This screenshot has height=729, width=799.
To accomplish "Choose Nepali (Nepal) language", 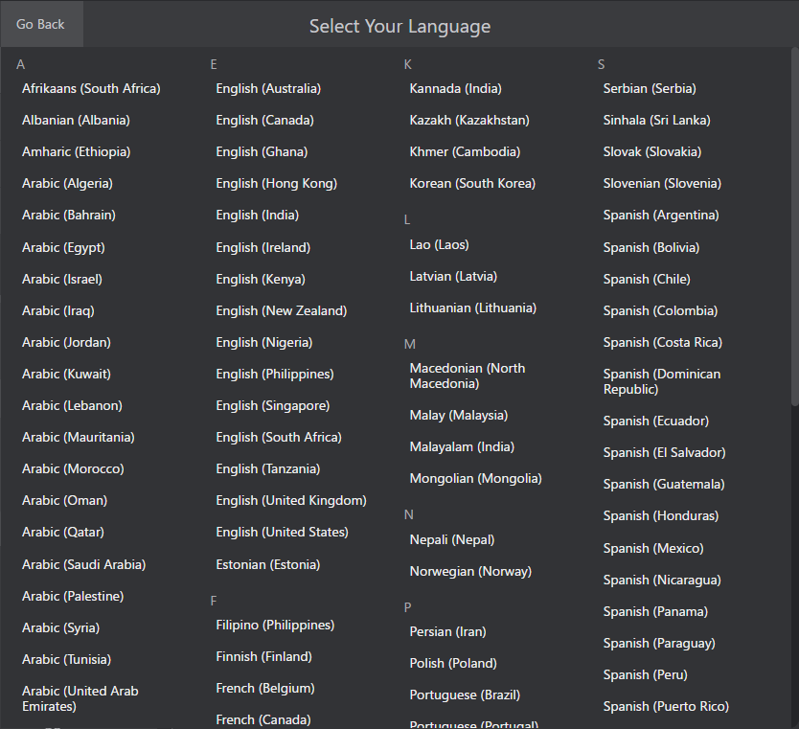I will [x=449, y=539].
